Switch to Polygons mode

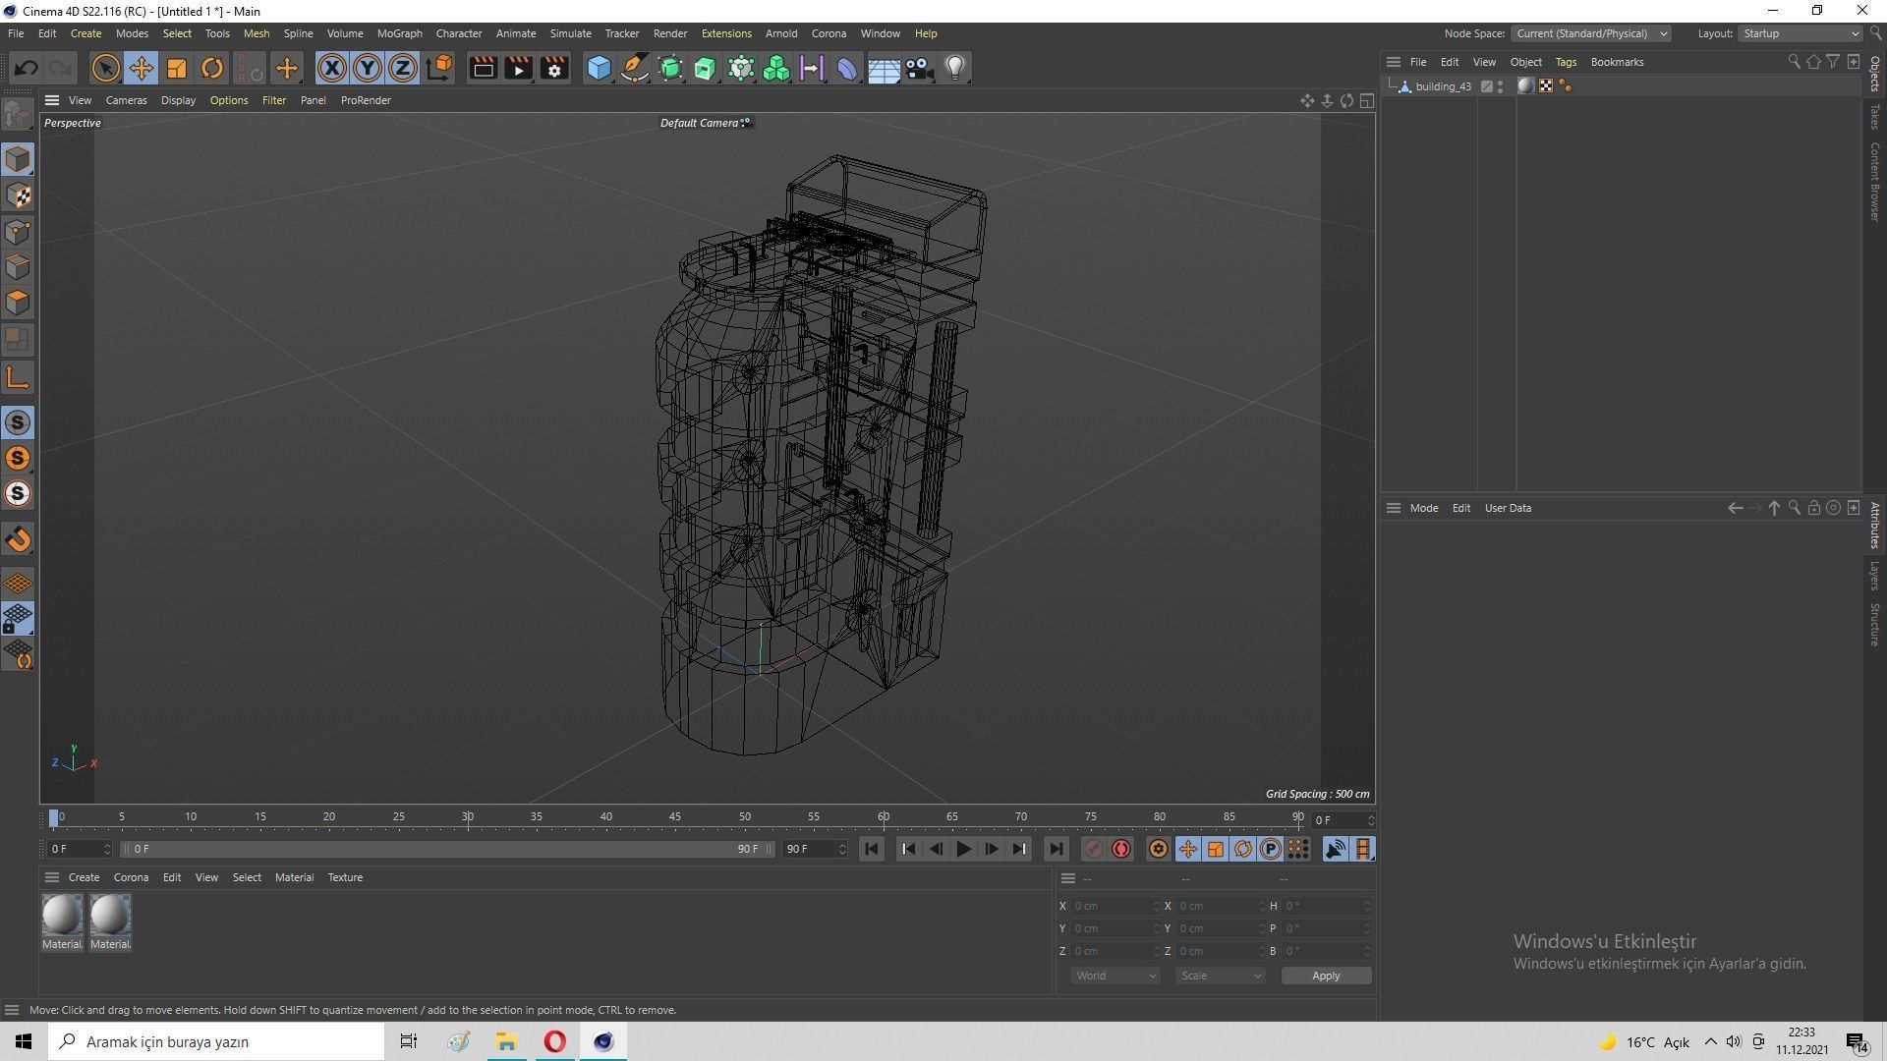[18, 302]
